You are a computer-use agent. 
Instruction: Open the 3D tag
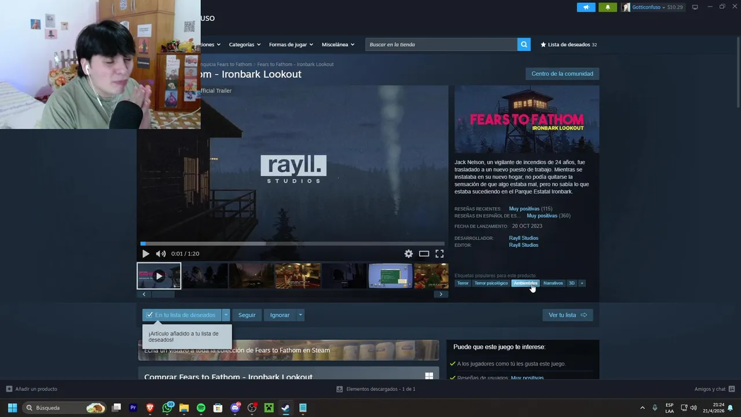571,283
